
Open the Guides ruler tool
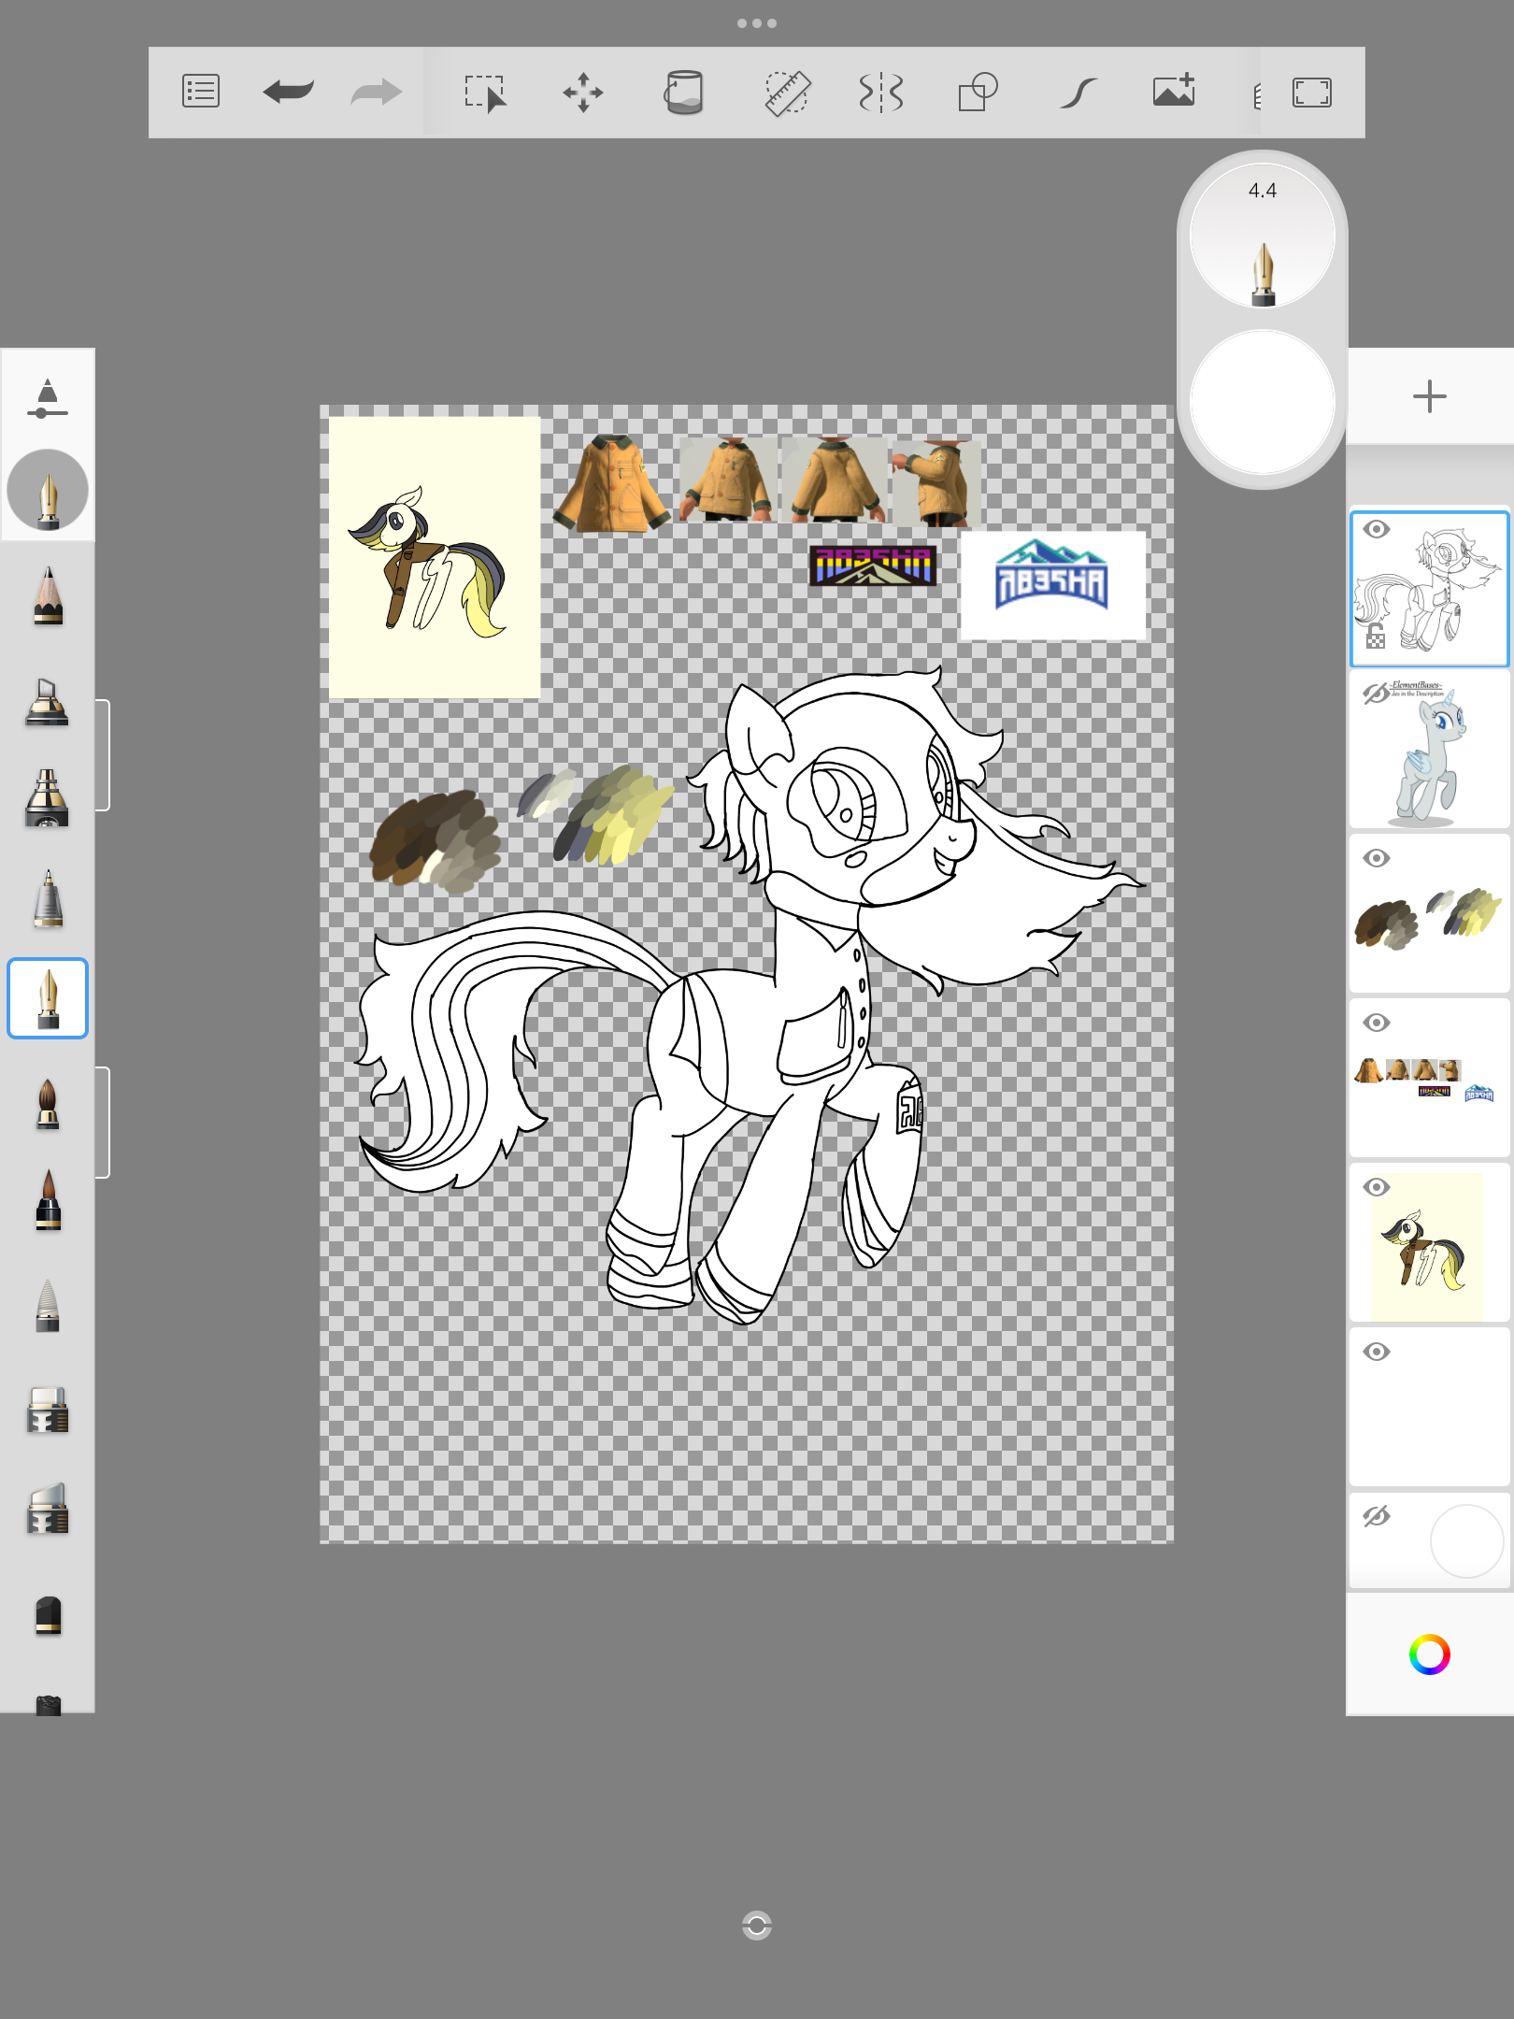click(787, 93)
